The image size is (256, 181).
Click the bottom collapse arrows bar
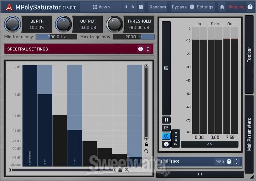click(200, 174)
